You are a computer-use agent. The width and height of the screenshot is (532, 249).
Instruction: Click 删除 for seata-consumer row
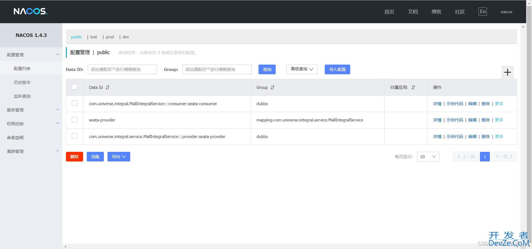486,104
